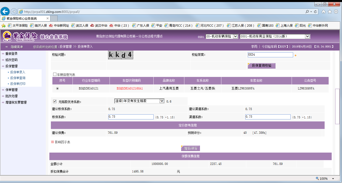
Task: Click the IE home icon
Action: pyautogui.click(x=324, y=12)
